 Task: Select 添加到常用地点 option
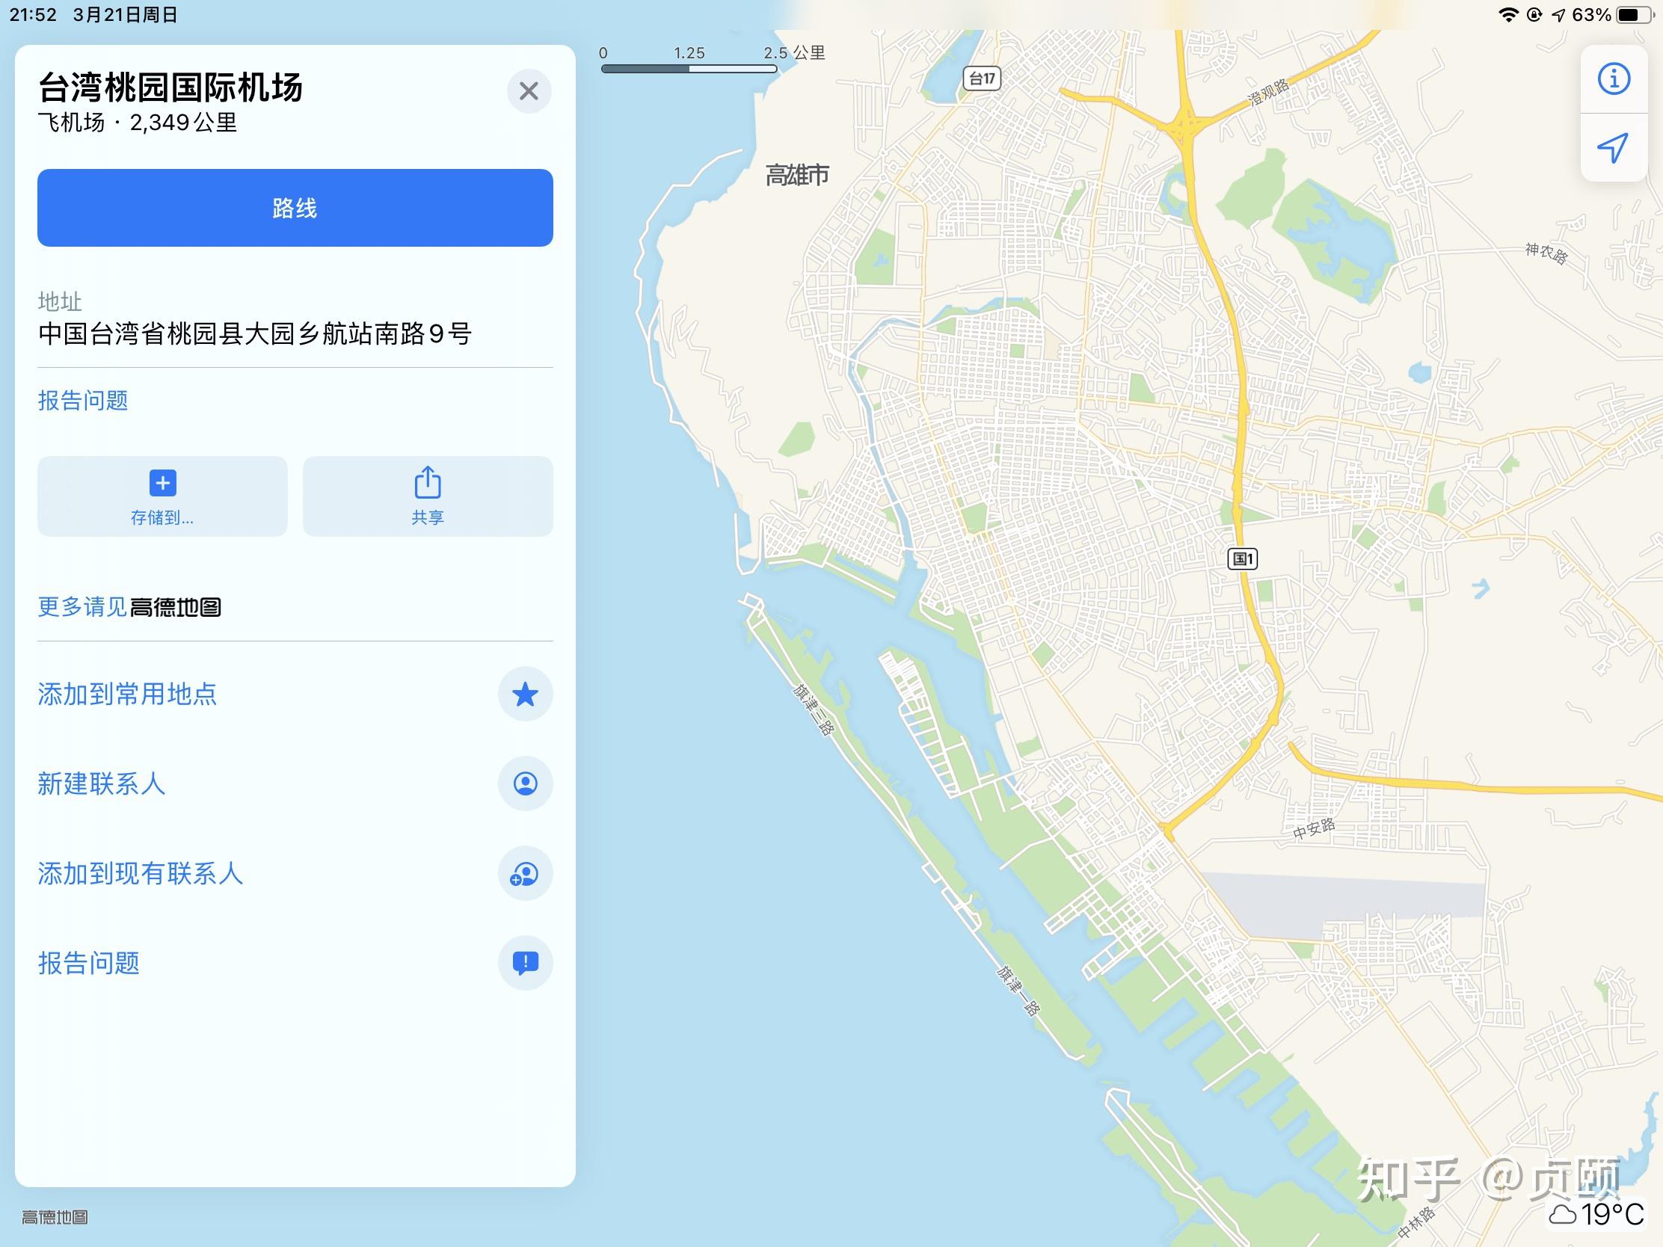pos(127,694)
